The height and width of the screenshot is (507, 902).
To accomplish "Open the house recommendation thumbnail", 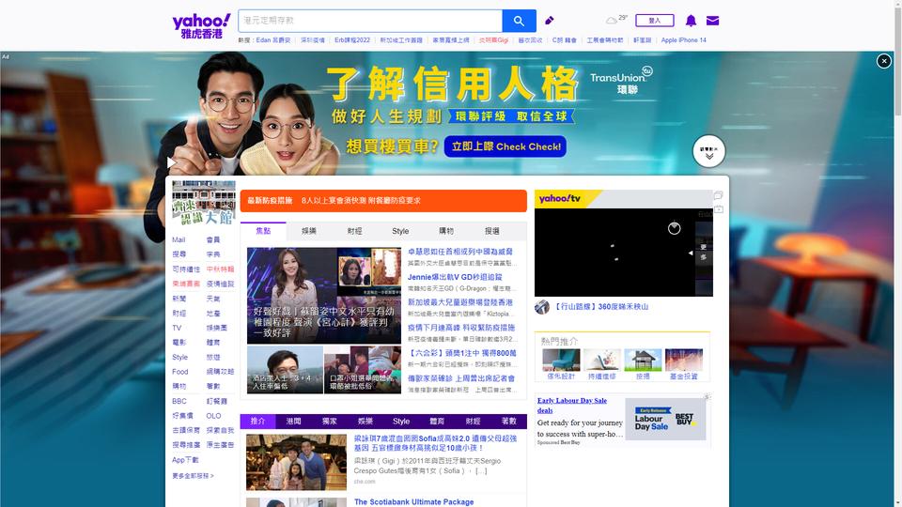I will coord(643,361).
